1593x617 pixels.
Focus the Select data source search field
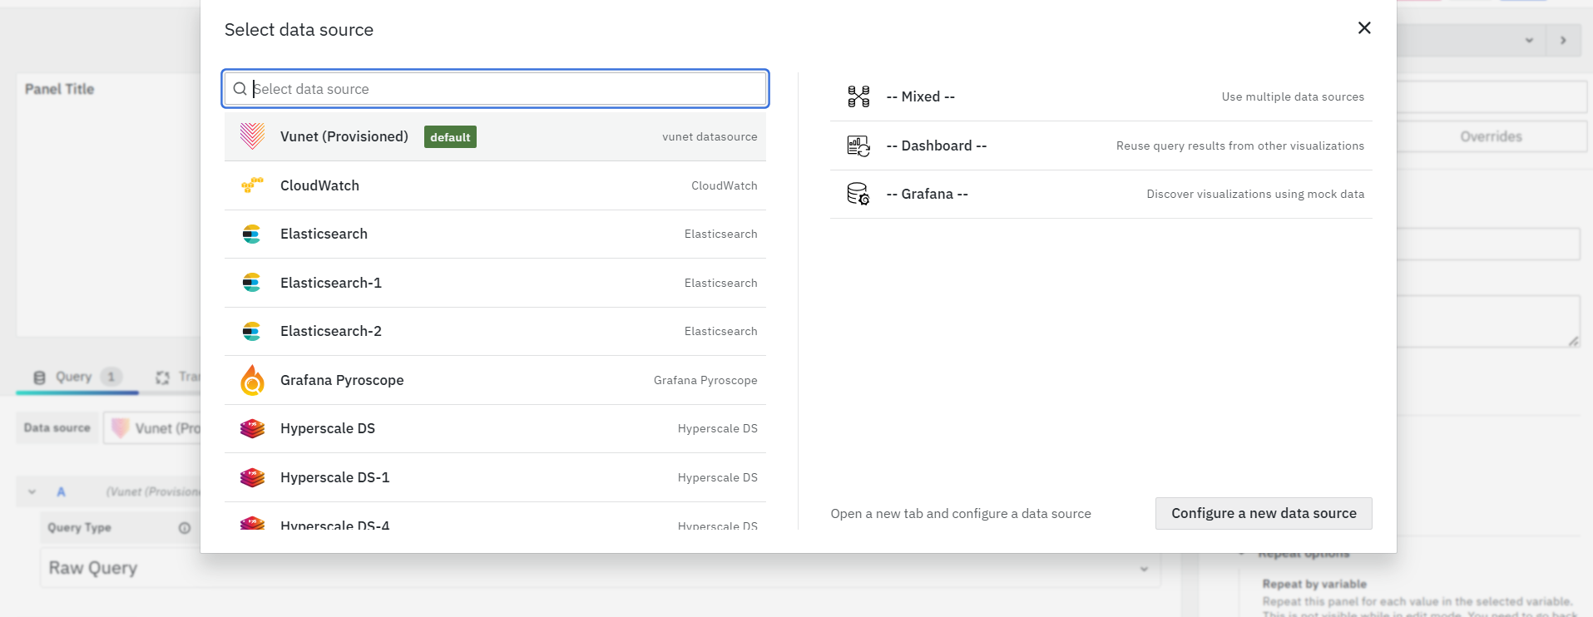pos(495,89)
